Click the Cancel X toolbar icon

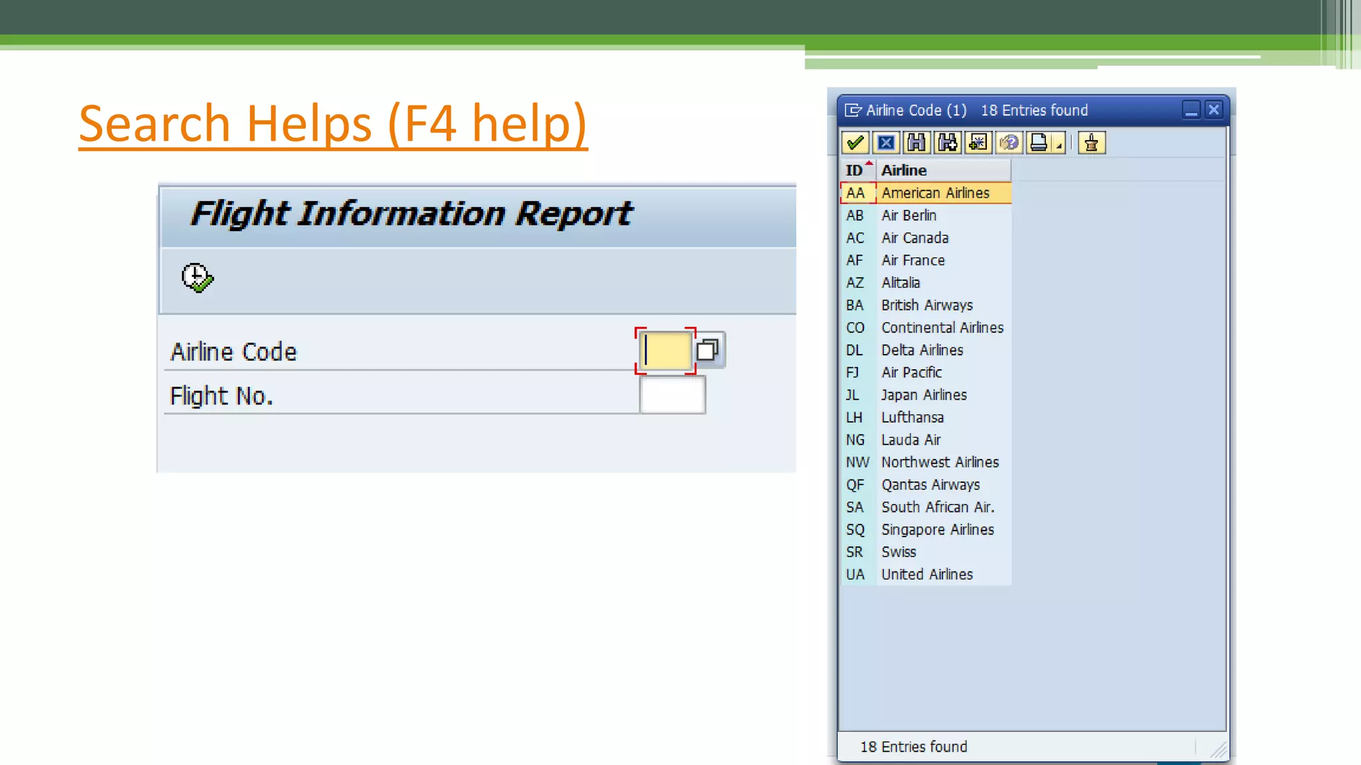(886, 143)
